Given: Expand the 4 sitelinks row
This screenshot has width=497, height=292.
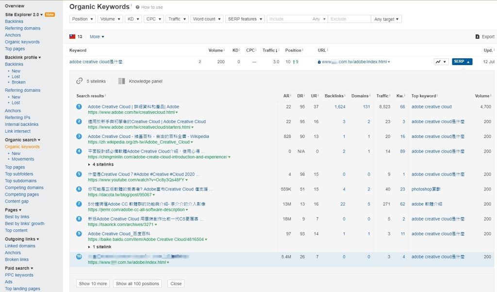Looking at the screenshot, I should tap(101, 164).
